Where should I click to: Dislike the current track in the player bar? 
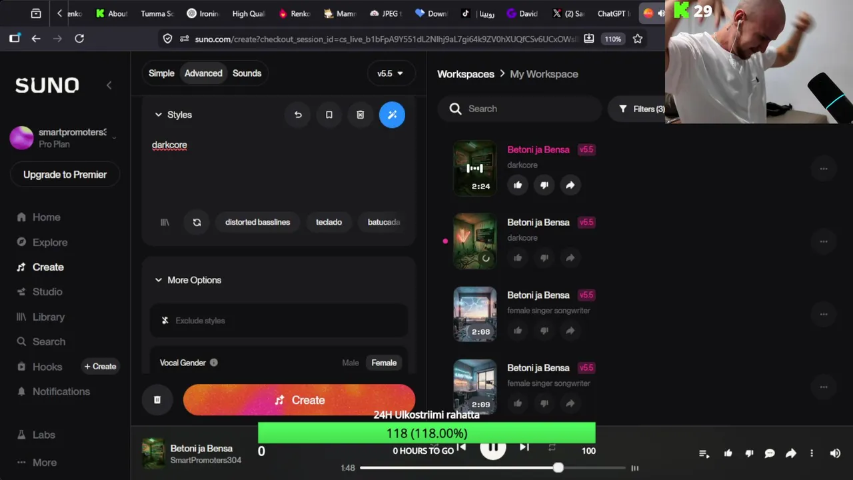(x=749, y=453)
